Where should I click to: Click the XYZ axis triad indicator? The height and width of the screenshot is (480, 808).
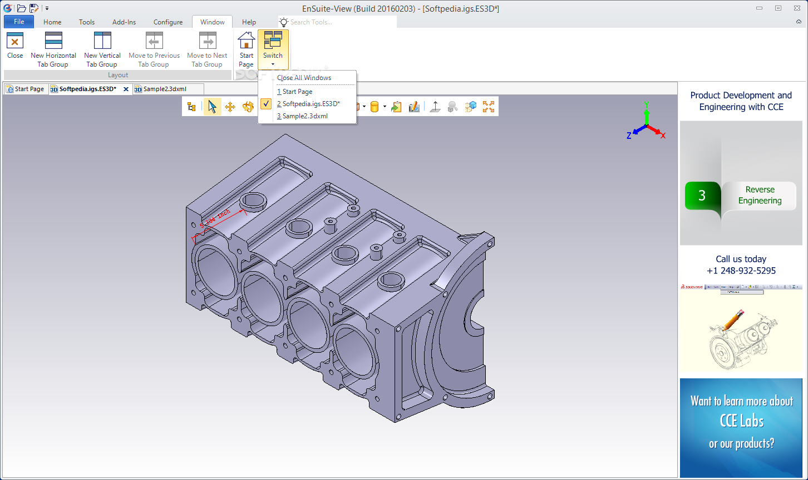[x=646, y=121]
